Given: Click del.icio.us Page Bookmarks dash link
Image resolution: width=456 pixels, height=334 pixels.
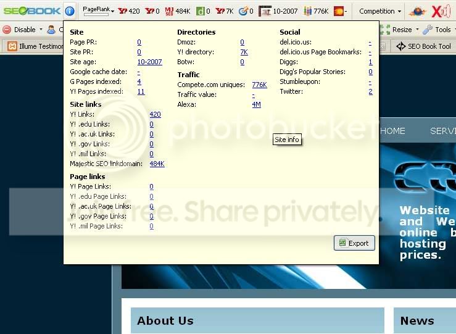Looking at the screenshot, I should (x=370, y=52).
